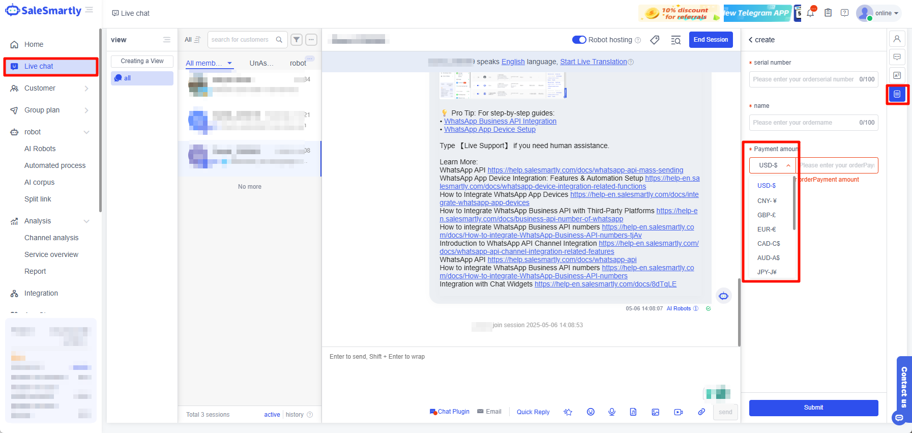The width and height of the screenshot is (912, 433).
Task: Collapse the left sidebar with hamburger icon
Action: click(x=90, y=10)
